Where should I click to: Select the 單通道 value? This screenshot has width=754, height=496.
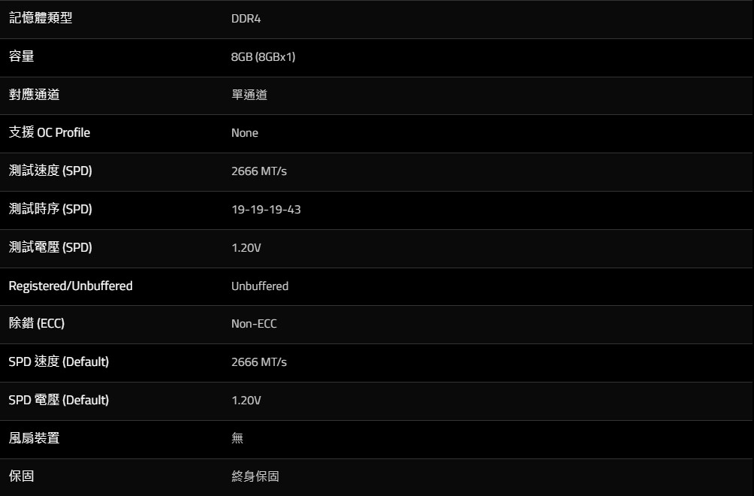(249, 95)
